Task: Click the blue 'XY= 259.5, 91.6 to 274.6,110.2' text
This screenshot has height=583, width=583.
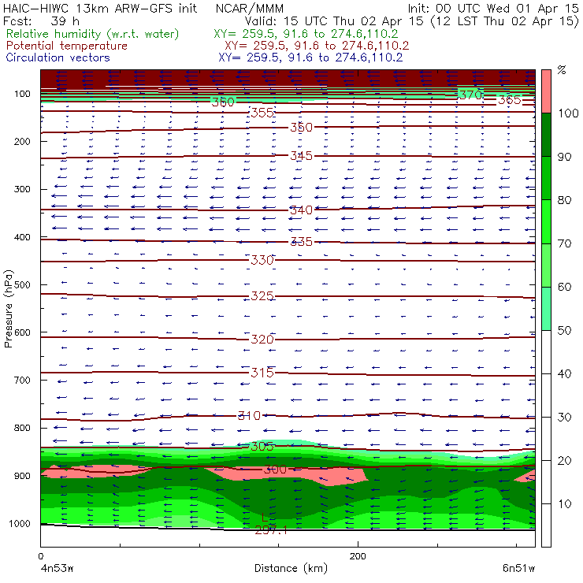Action: coord(310,58)
